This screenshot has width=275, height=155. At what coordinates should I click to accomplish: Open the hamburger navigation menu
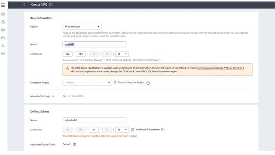[x=3, y=5]
